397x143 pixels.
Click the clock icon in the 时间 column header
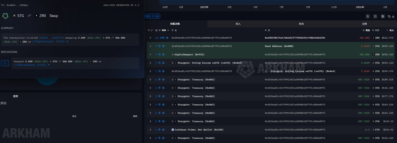[x=156, y=30]
